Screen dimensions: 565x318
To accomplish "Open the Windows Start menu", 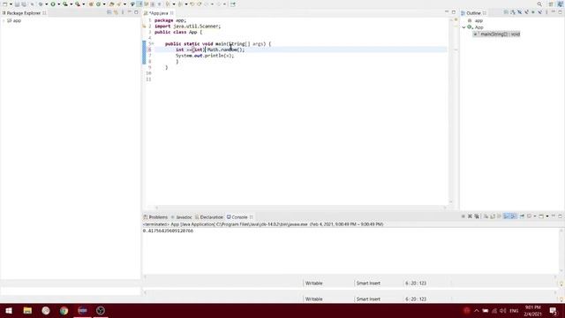I will [9, 310].
